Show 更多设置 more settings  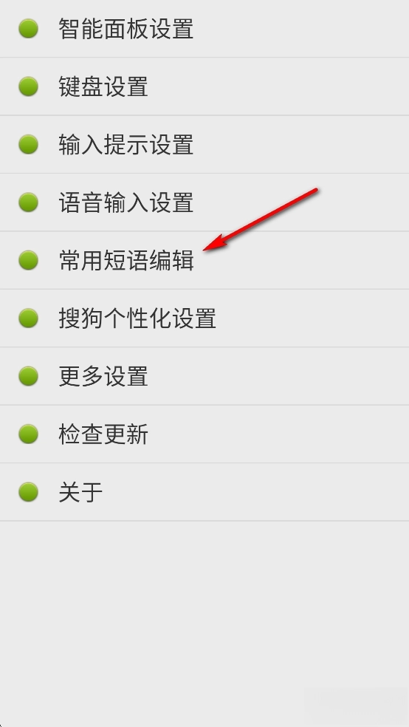(205, 376)
